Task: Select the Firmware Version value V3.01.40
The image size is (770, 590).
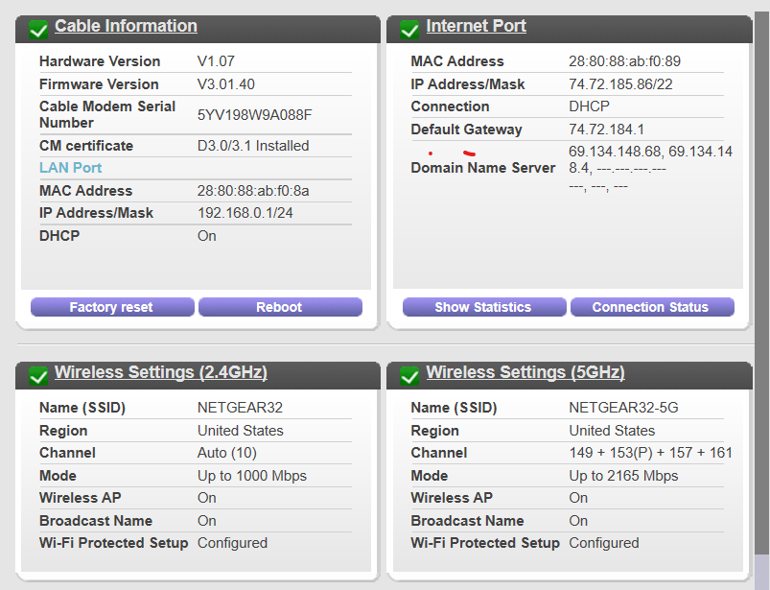Action: click(x=226, y=84)
